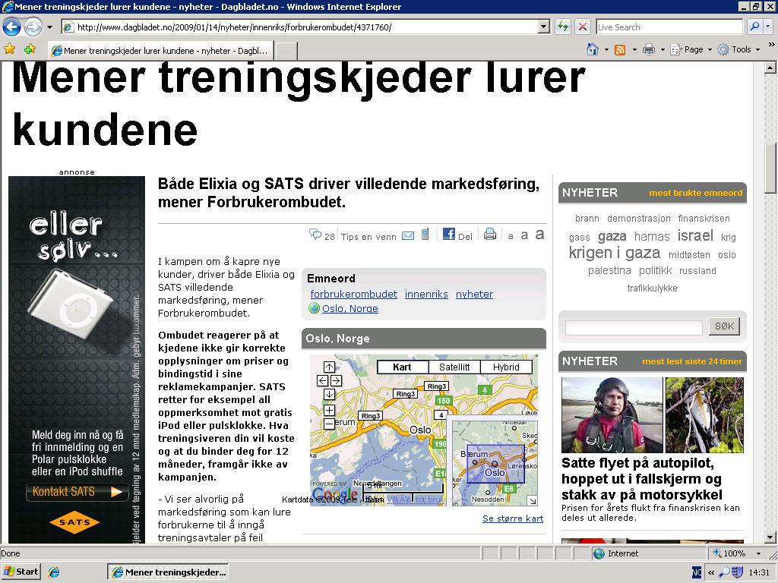Set largest article text size 'a'

coord(540,234)
